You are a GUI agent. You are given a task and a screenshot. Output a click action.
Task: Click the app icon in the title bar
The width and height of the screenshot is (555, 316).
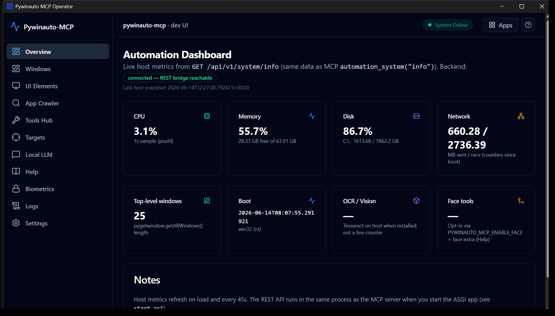point(10,6)
